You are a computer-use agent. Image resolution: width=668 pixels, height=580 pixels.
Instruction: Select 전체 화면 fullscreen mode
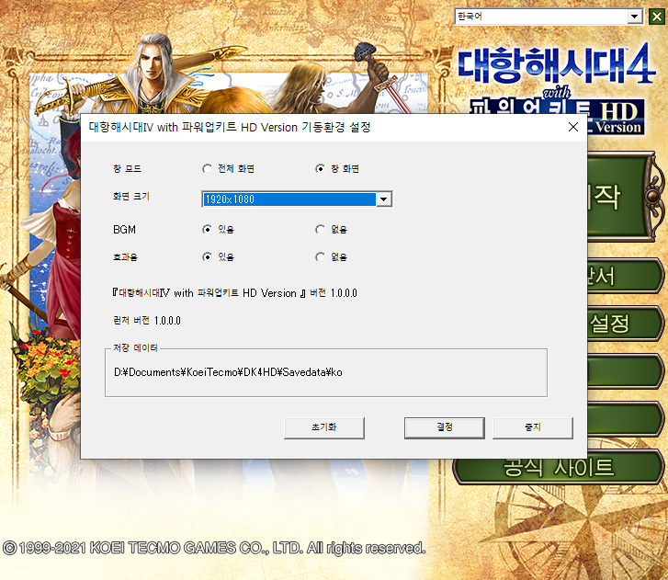207,169
